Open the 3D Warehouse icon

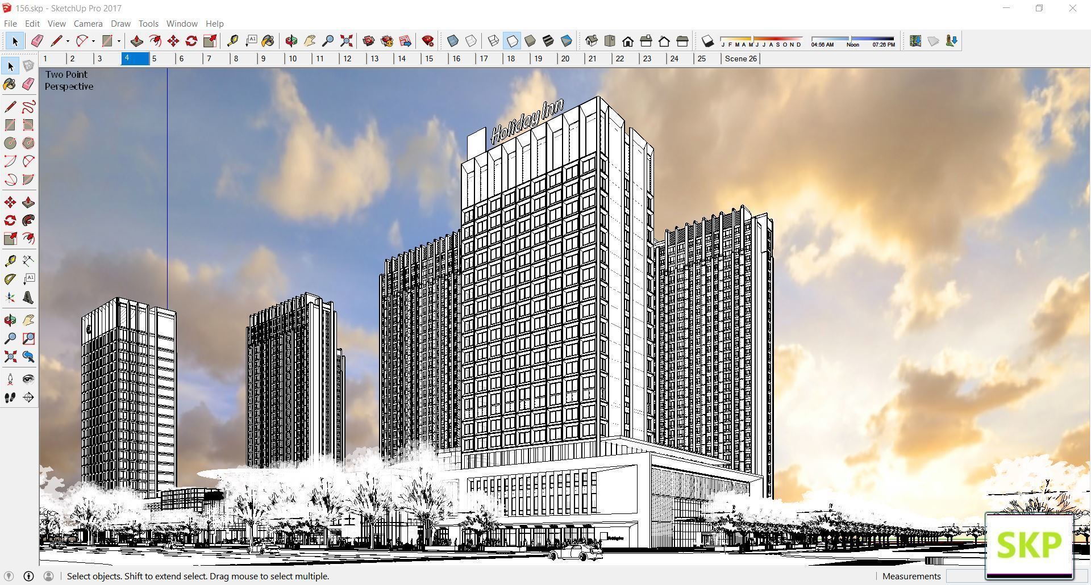coord(369,41)
